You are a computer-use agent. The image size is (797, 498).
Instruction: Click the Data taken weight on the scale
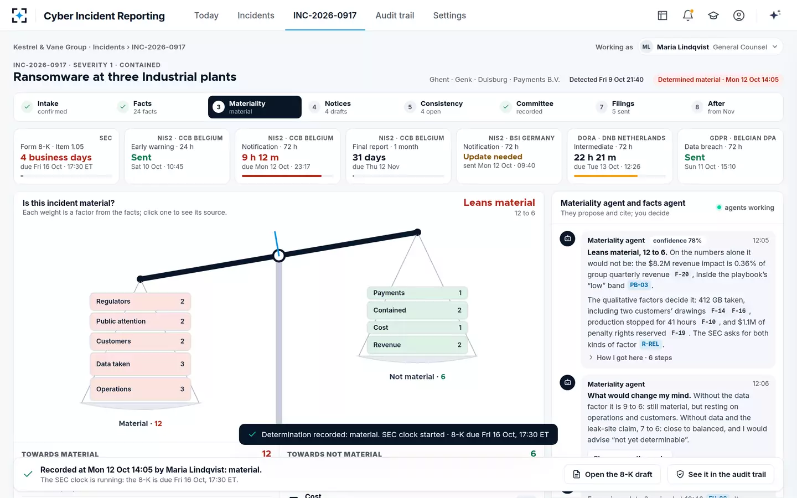pyautogui.click(x=141, y=364)
